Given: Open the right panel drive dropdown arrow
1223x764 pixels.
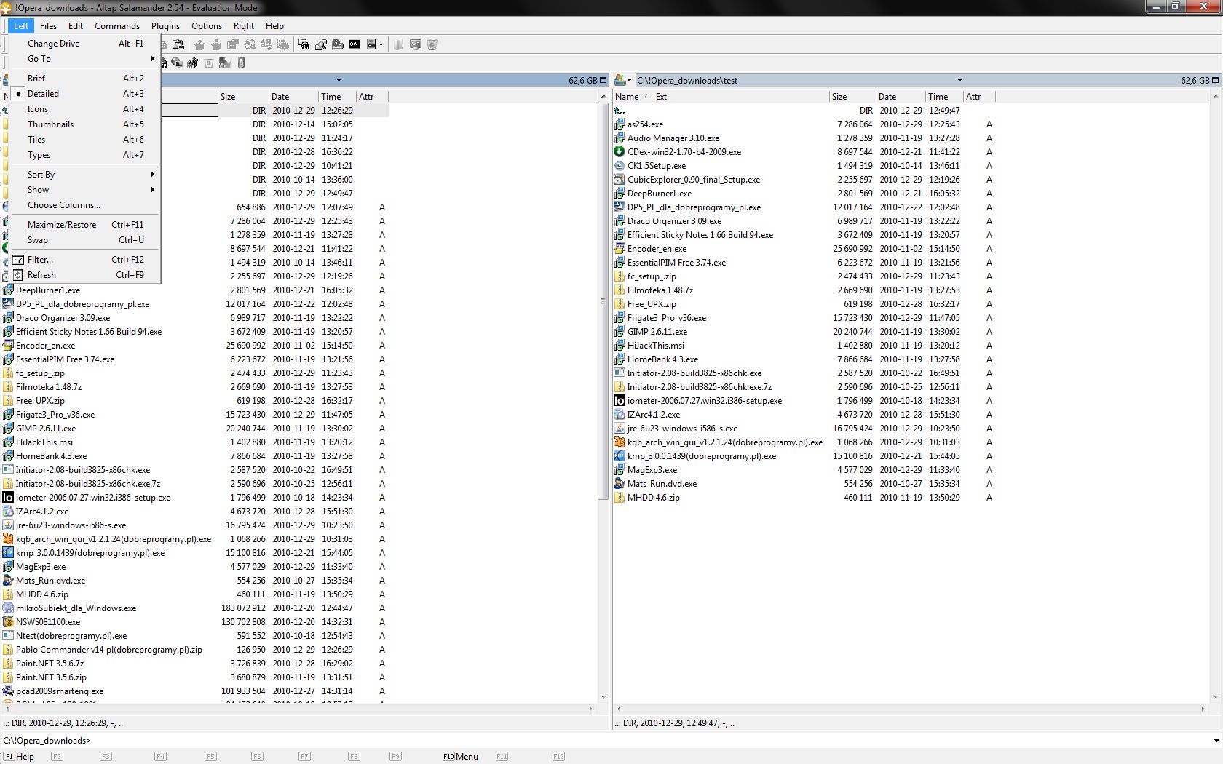Looking at the screenshot, I should 630,80.
